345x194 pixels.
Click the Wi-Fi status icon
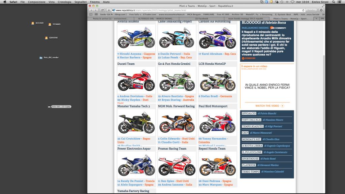tap(292, 2)
